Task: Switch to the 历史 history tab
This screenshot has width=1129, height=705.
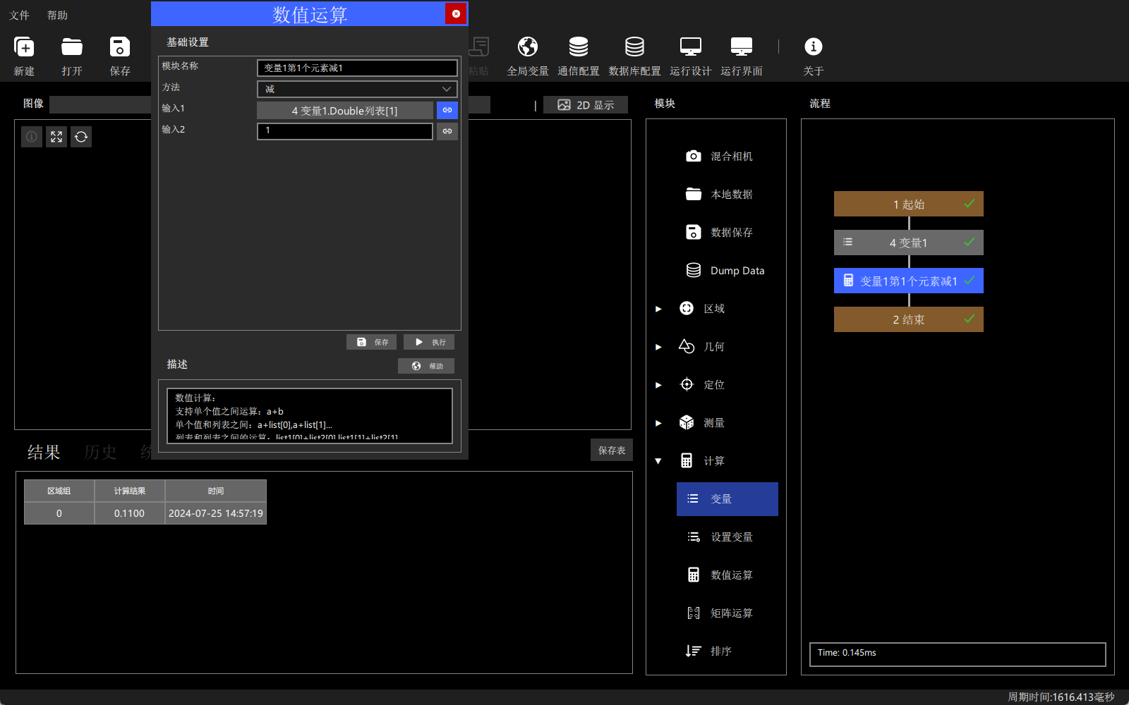Action: pos(100,452)
